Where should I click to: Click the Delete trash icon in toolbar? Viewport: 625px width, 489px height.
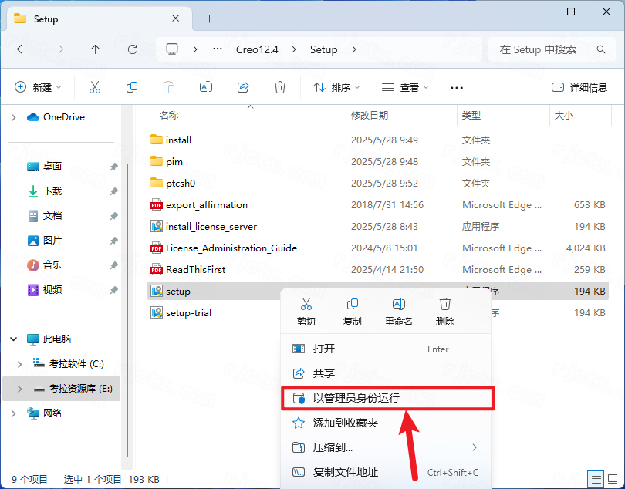point(280,87)
